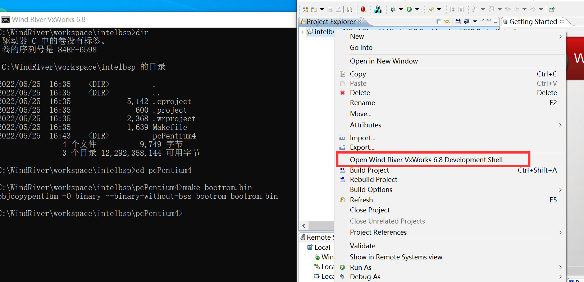Choose Show in Remote Systems view
The width and height of the screenshot is (584, 282).
pyautogui.click(x=450, y=257)
